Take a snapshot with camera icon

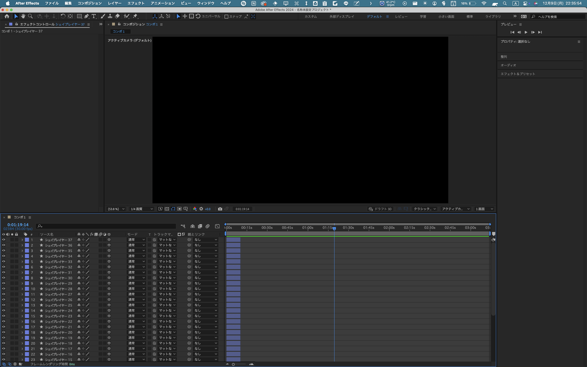tap(220, 209)
